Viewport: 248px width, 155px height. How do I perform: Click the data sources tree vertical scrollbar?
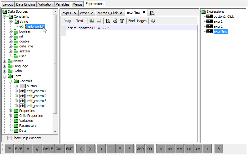(x=55, y=64)
